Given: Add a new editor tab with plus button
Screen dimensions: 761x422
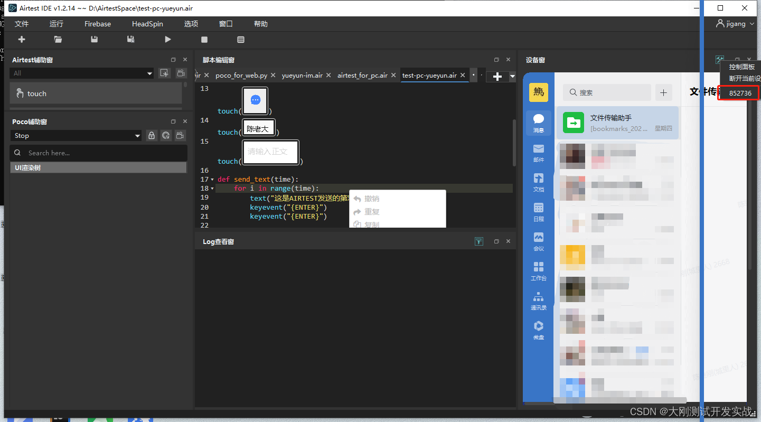Looking at the screenshot, I should pyautogui.click(x=497, y=77).
